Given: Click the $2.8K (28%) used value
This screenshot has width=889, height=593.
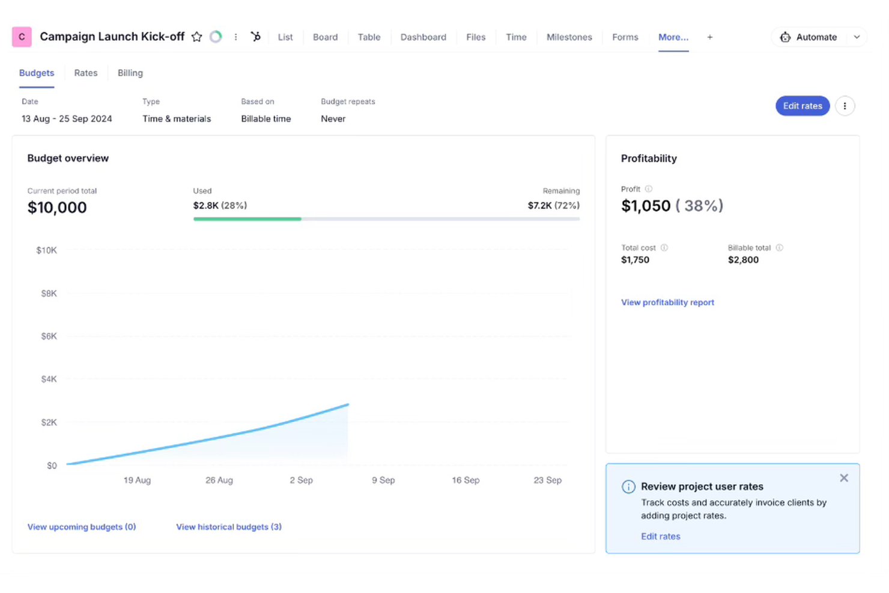Looking at the screenshot, I should pos(220,205).
